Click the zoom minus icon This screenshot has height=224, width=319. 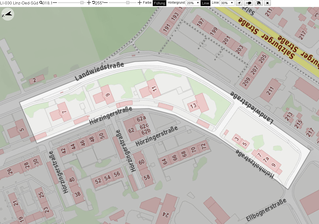pyautogui.click(x=55, y=3)
